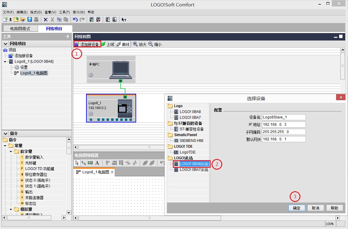The width and height of the screenshot is (348, 229).
Task: Click the 设备名 input field
Action: tap(284, 117)
